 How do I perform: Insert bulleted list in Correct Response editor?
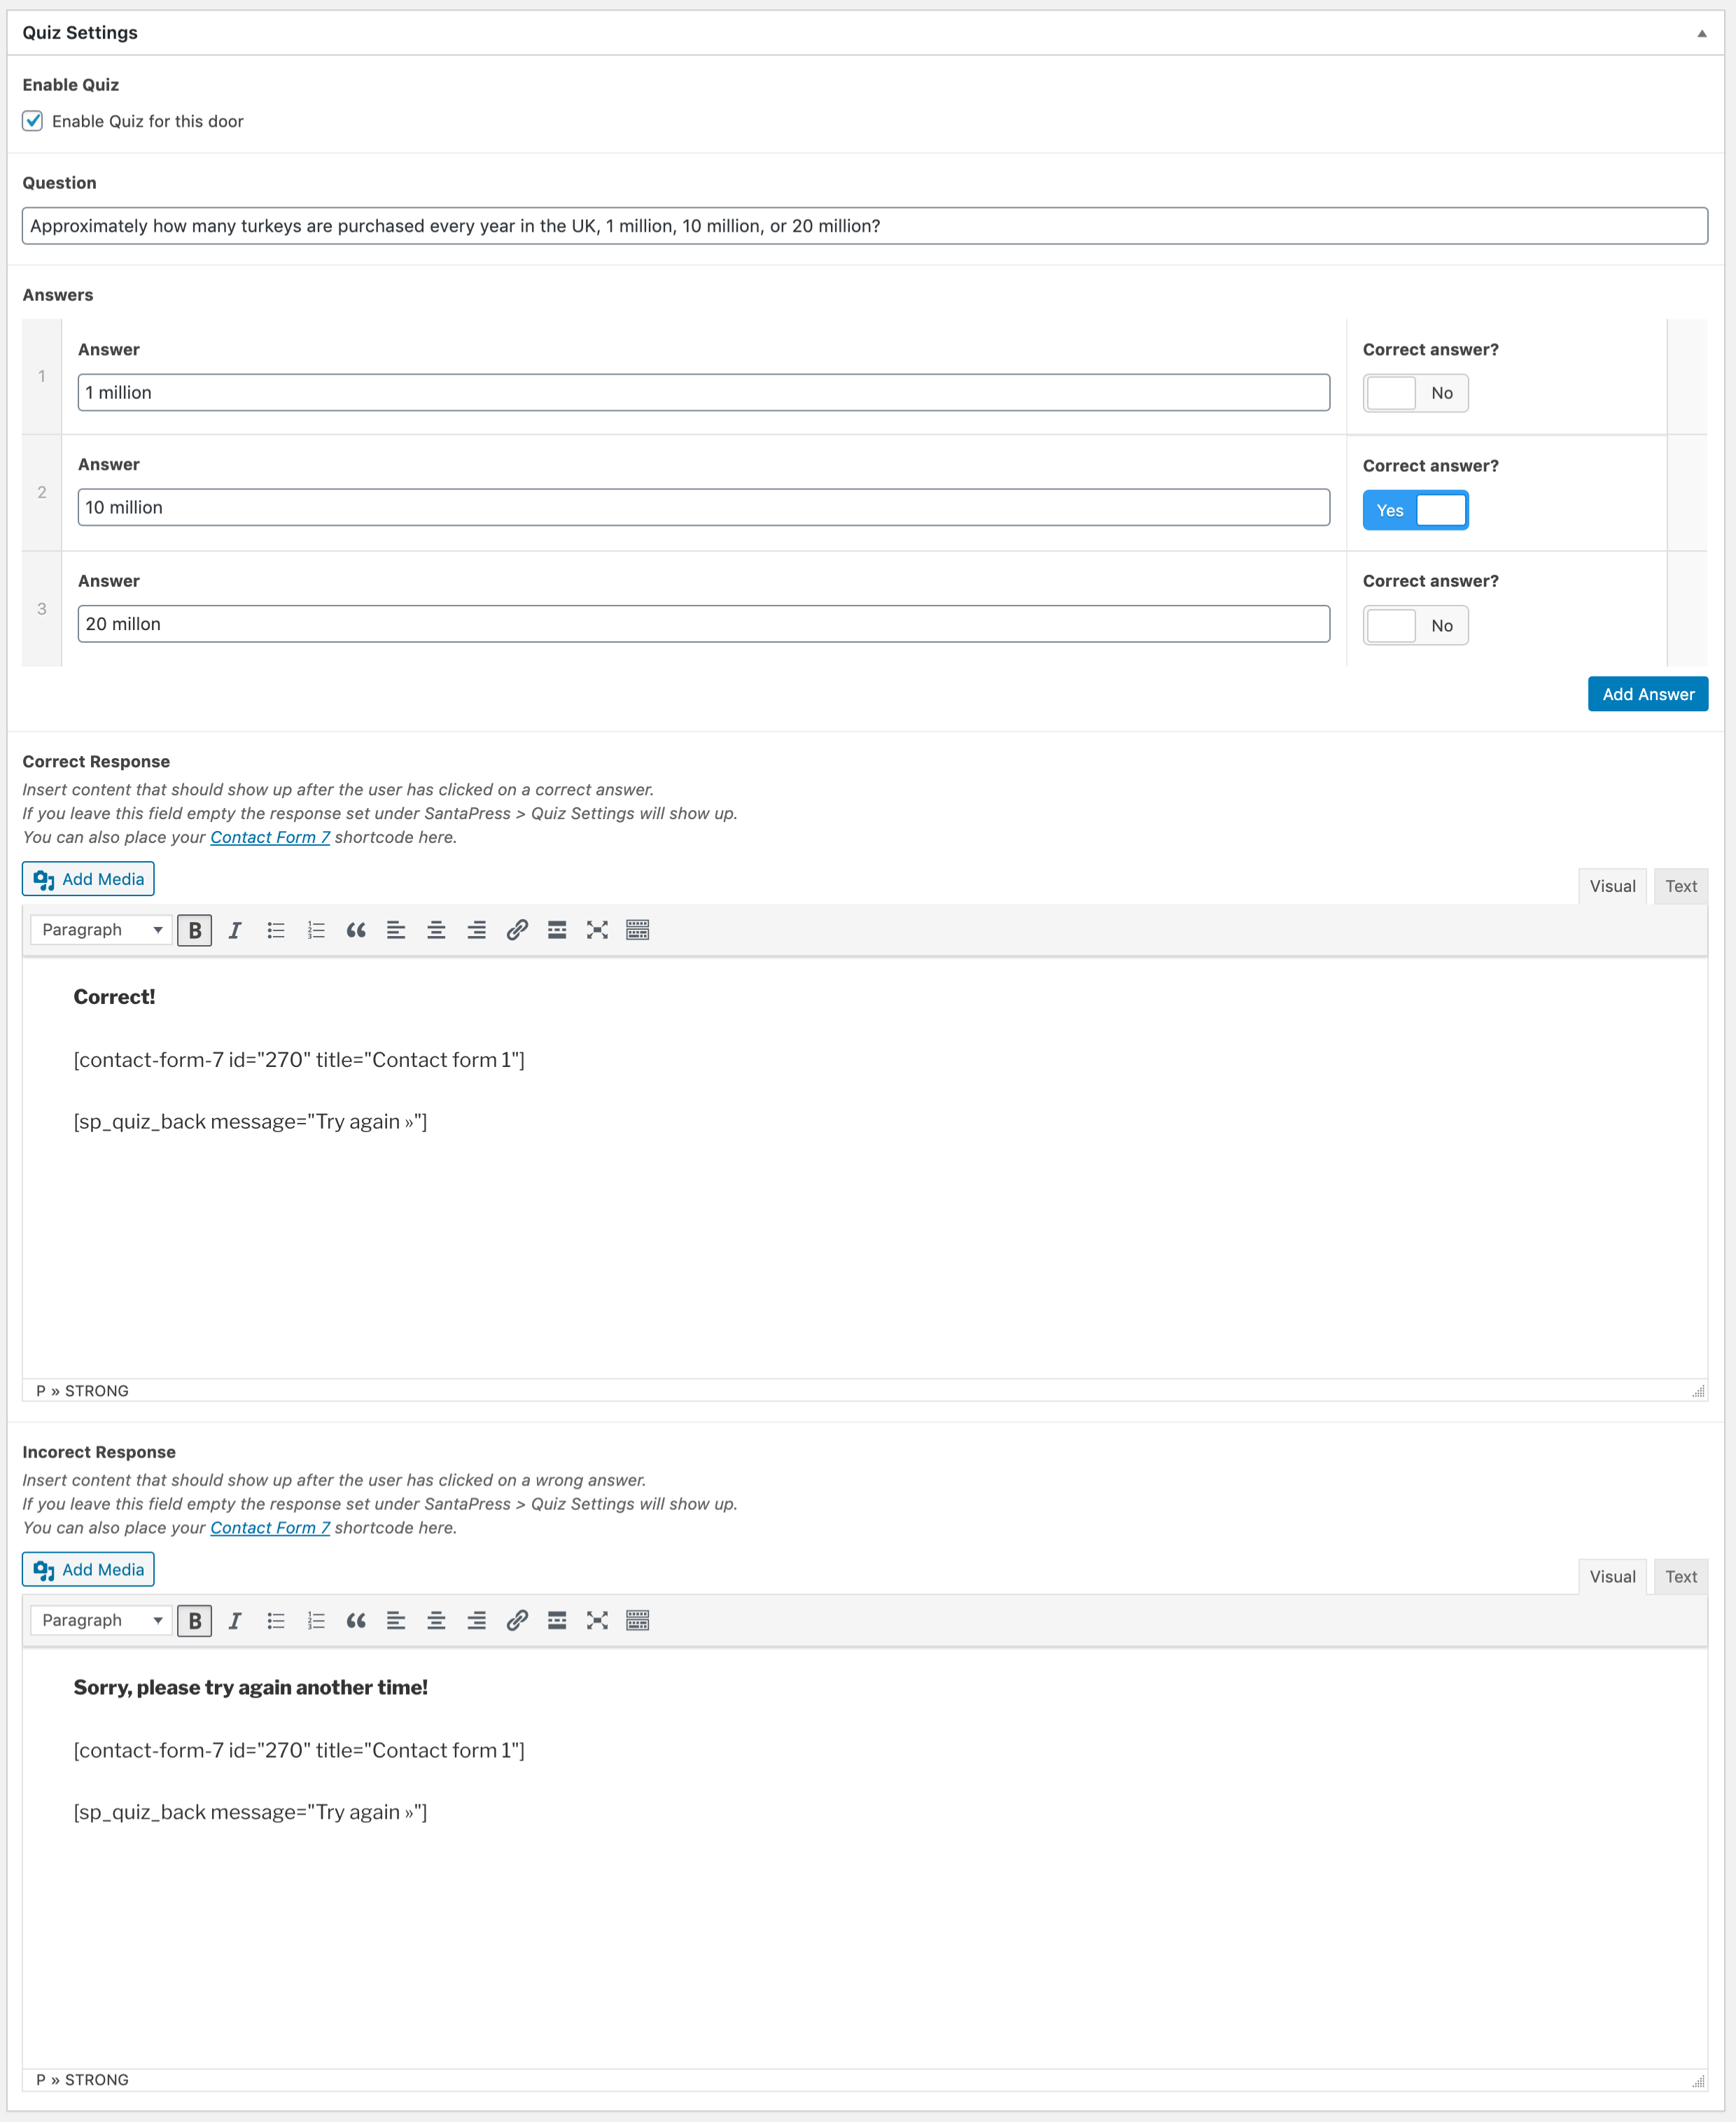coord(276,930)
